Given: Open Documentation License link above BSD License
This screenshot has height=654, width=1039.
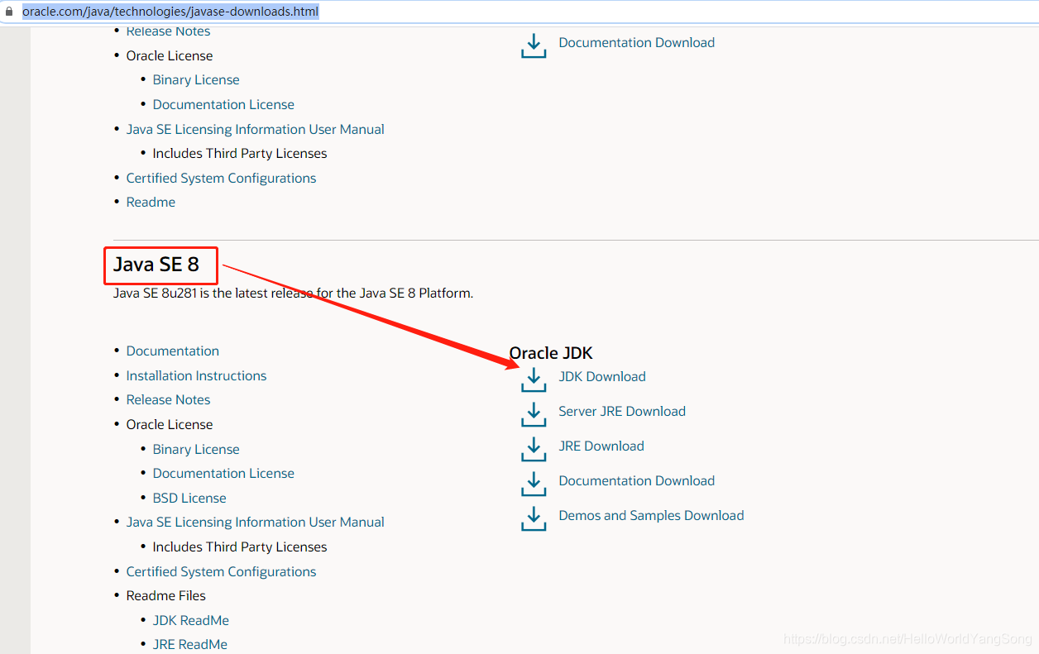Looking at the screenshot, I should click(x=223, y=473).
